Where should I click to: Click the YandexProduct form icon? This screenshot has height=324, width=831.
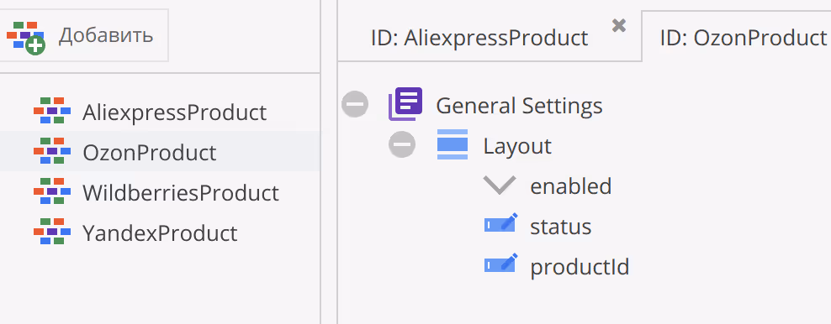(x=52, y=232)
